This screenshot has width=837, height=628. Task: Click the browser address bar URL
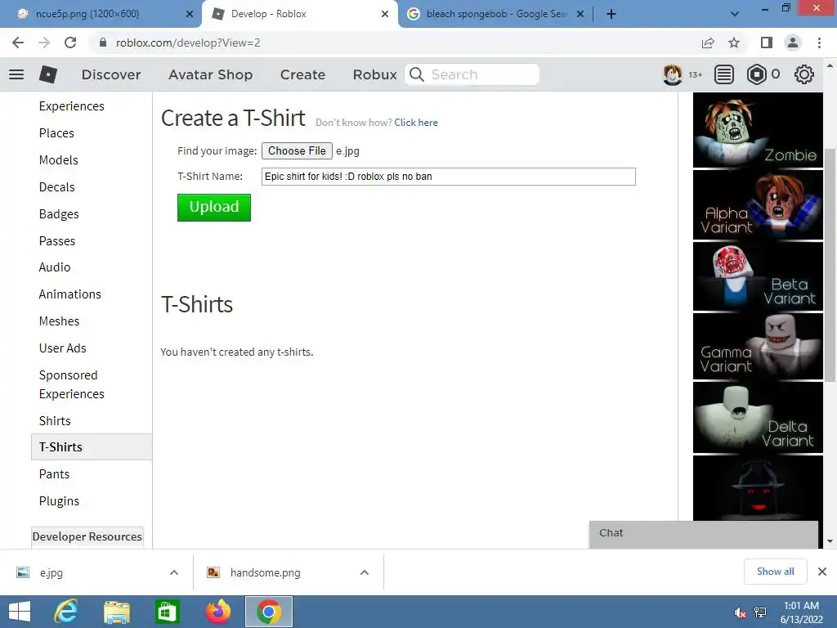[x=188, y=43]
